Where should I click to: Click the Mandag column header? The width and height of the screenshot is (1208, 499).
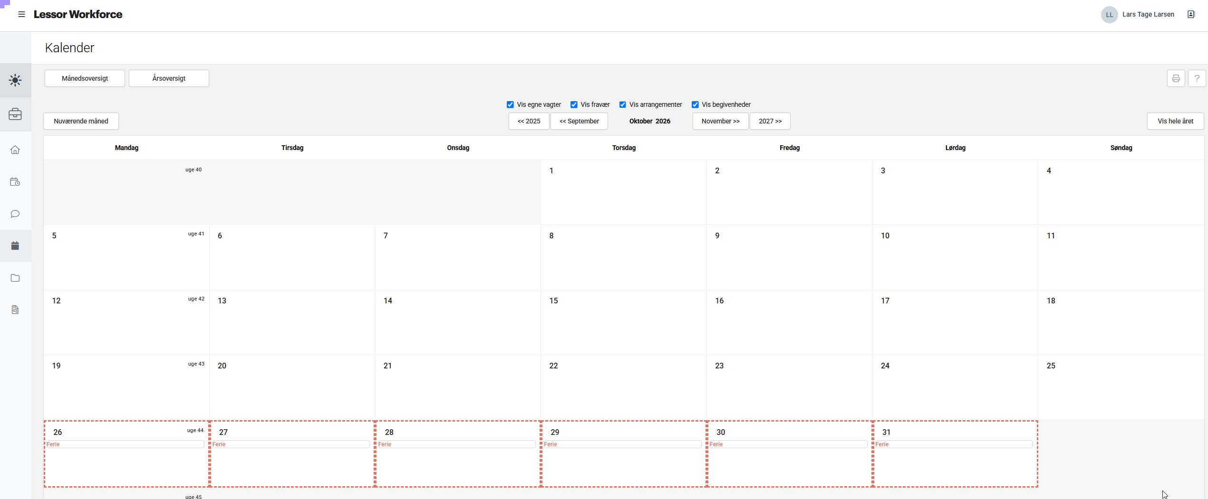pyautogui.click(x=126, y=148)
